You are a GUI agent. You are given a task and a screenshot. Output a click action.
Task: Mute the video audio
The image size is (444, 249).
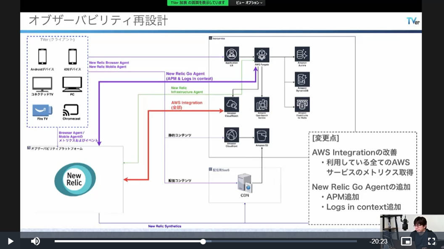pos(35,241)
